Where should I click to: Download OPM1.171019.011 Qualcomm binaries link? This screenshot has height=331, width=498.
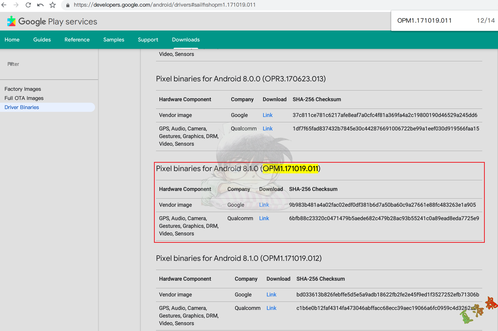click(x=264, y=218)
